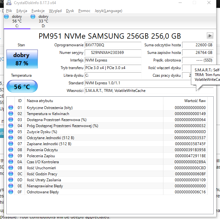
Task: Select the 'Zużycie Dysku (%)' attribute name
Action: [x=42, y=132]
